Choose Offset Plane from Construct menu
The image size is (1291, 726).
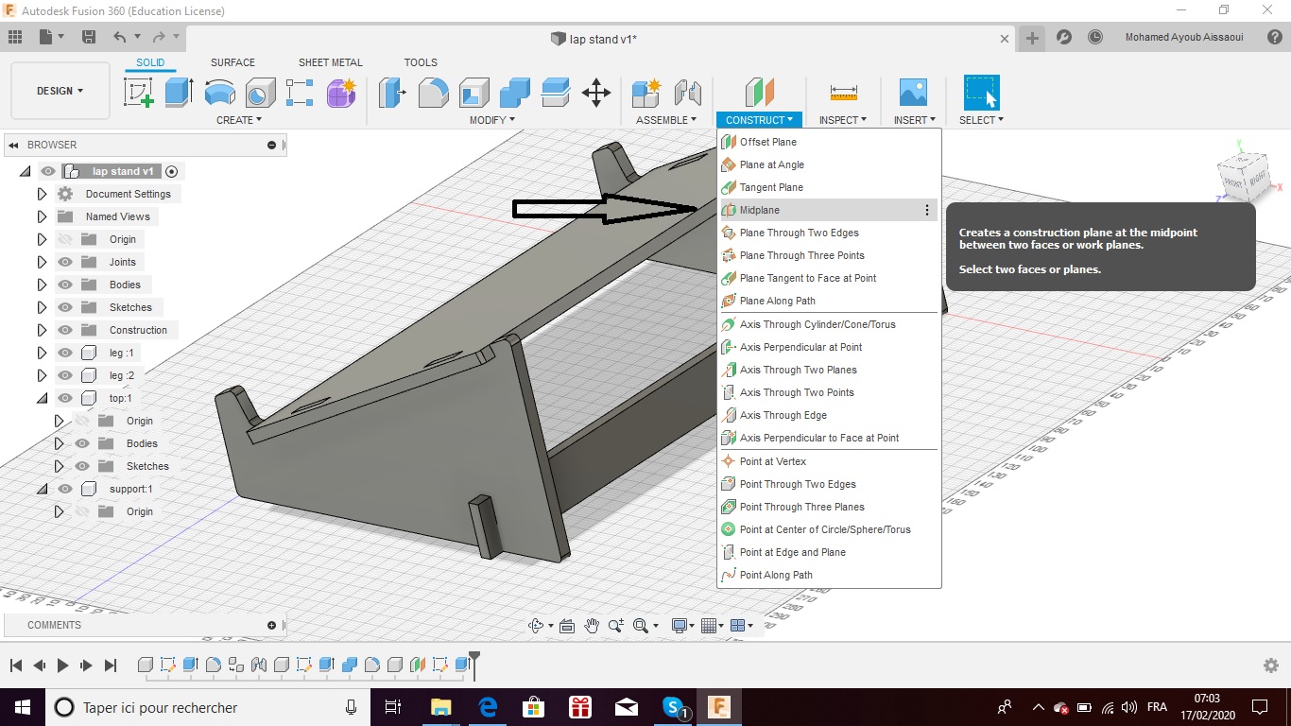767,142
